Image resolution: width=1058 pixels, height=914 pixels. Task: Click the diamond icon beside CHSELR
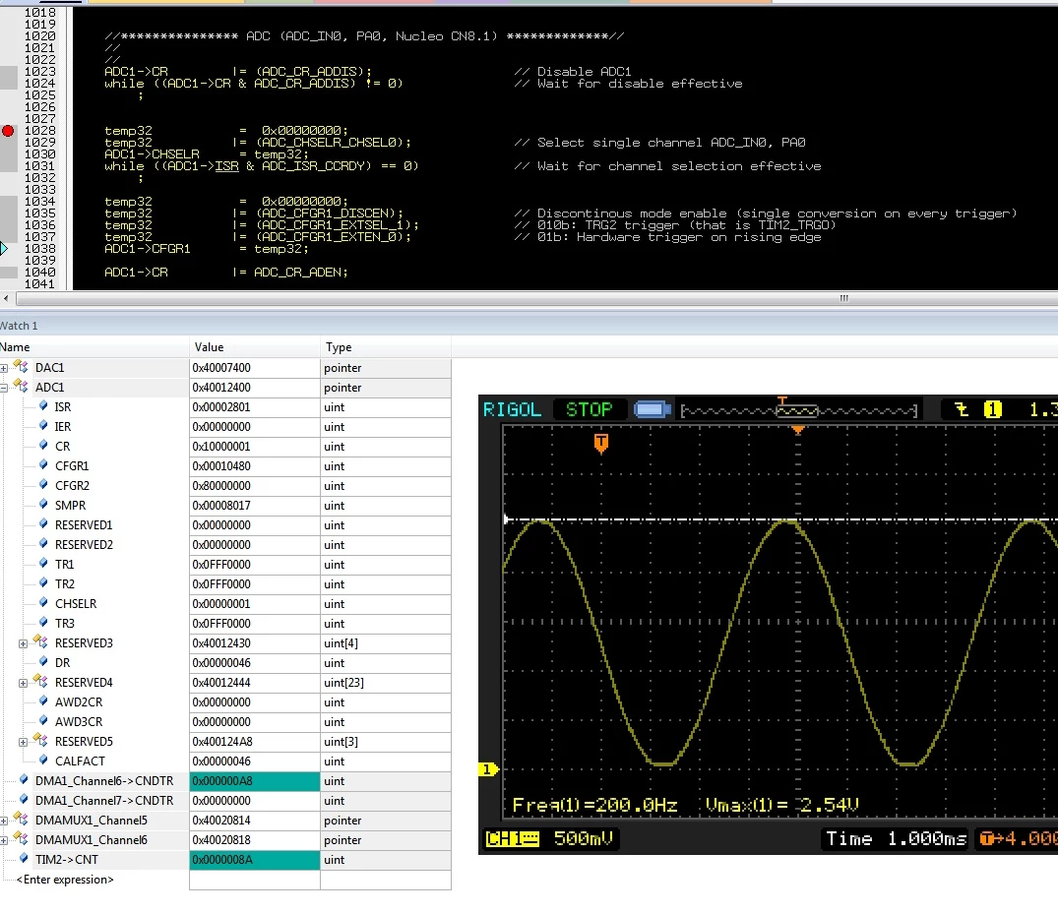coord(44,603)
